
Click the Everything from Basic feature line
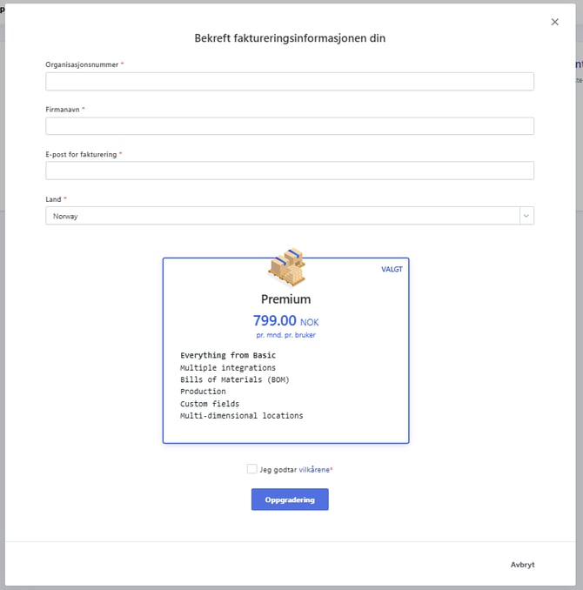click(x=228, y=355)
